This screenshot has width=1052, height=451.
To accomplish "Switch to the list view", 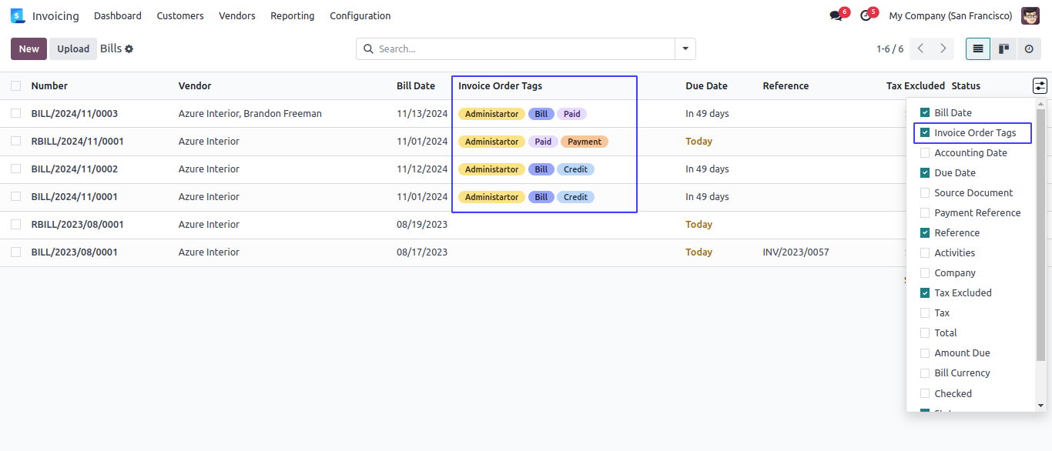I will pyautogui.click(x=978, y=49).
